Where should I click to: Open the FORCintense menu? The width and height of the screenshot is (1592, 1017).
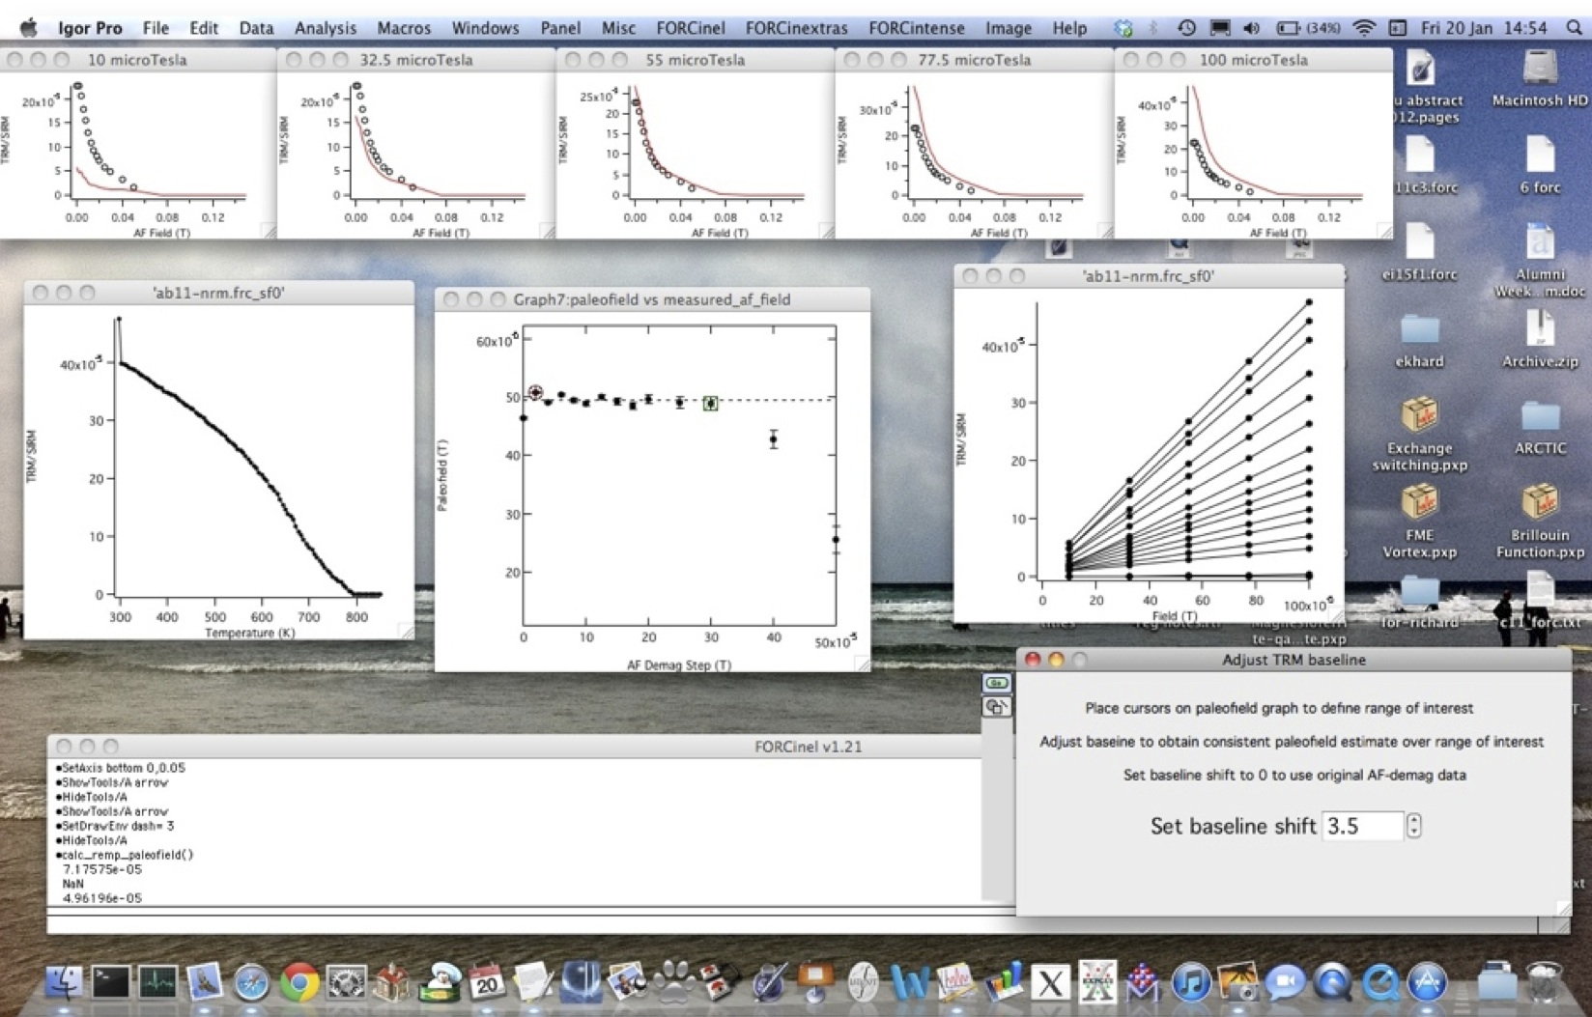coord(916,28)
